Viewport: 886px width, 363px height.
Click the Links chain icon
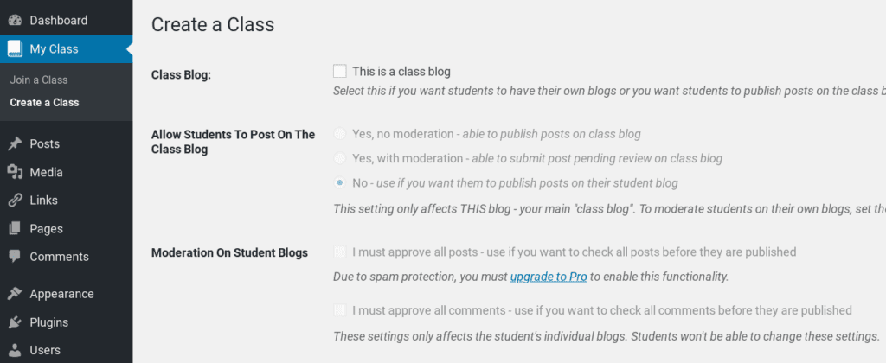(x=15, y=201)
